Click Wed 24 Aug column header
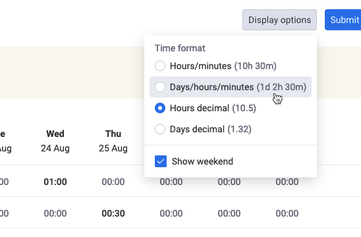The width and height of the screenshot is (361, 237). pyautogui.click(x=55, y=141)
